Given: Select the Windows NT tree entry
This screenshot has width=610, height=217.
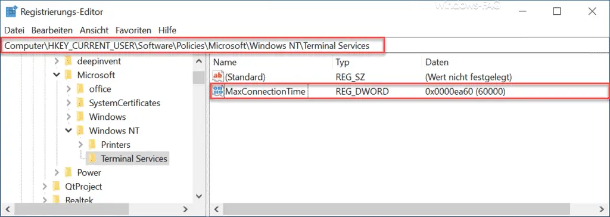Looking at the screenshot, I should point(114,131).
